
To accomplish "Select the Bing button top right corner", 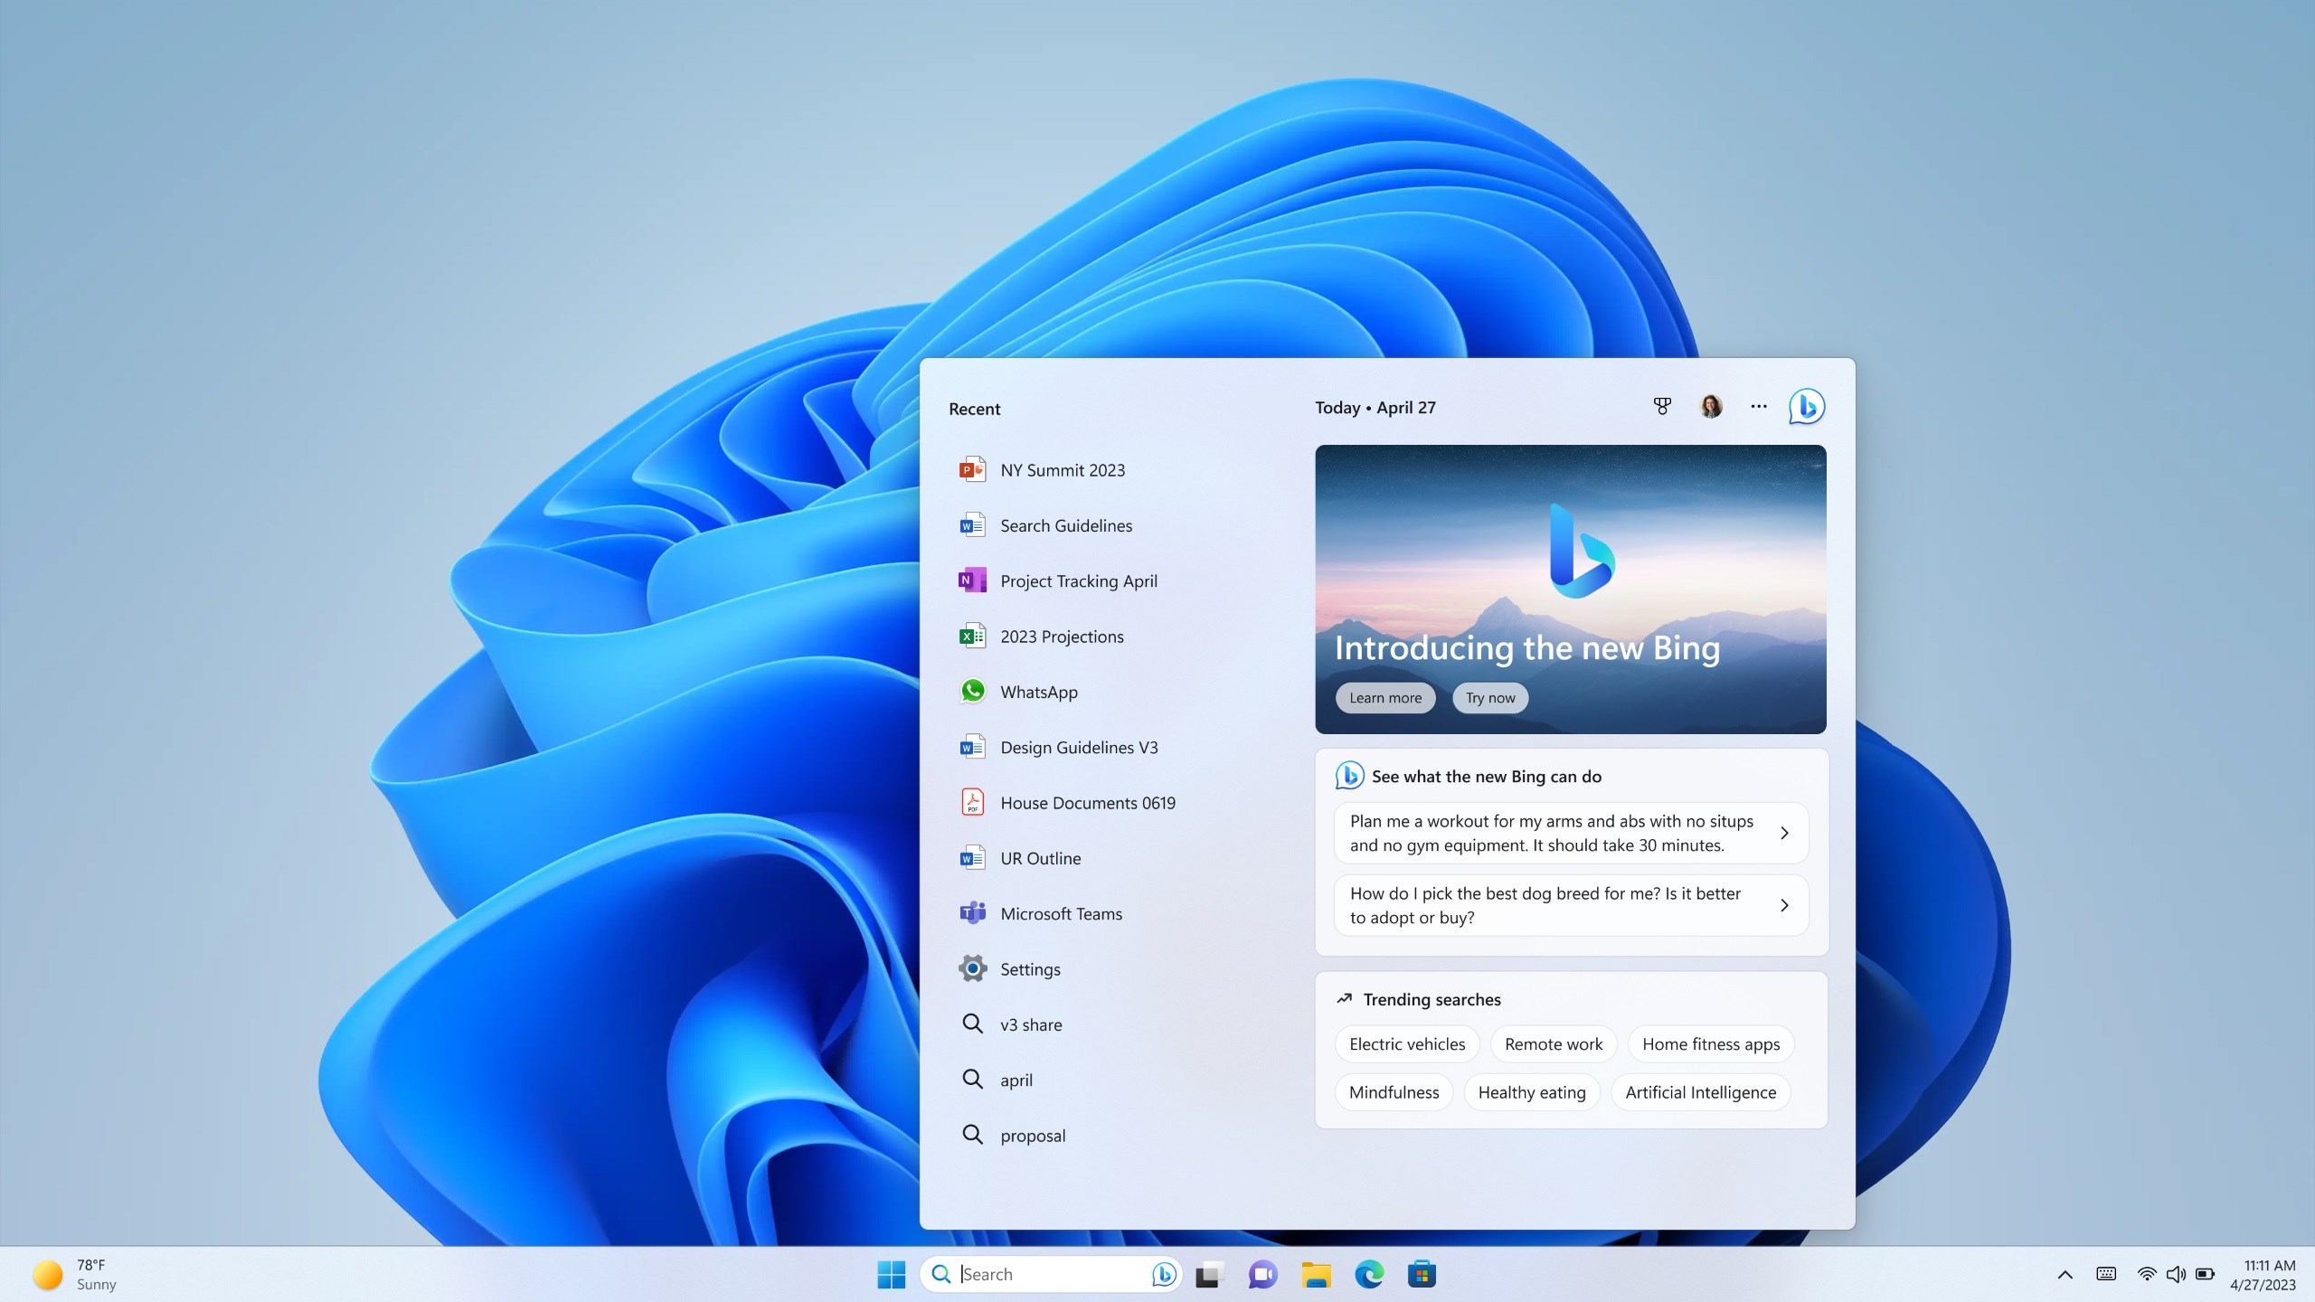I will [x=1806, y=405].
